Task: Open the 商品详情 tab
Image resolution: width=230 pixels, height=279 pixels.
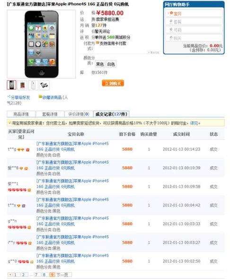Action: tap(21, 114)
